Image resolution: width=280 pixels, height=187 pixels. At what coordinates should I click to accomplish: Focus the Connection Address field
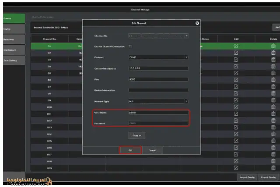[x=158, y=68]
